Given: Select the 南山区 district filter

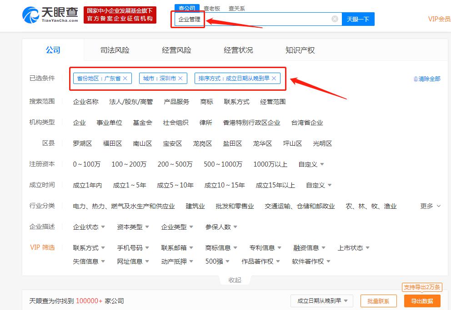Looking at the screenshot, I should click(142, 143).
